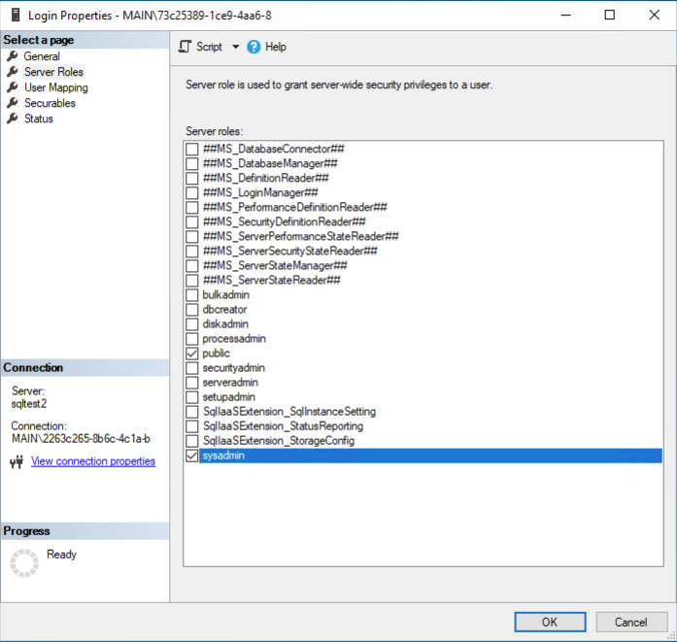
Task: Click the wrench icon next to General
Action: (x=13, y=56)
